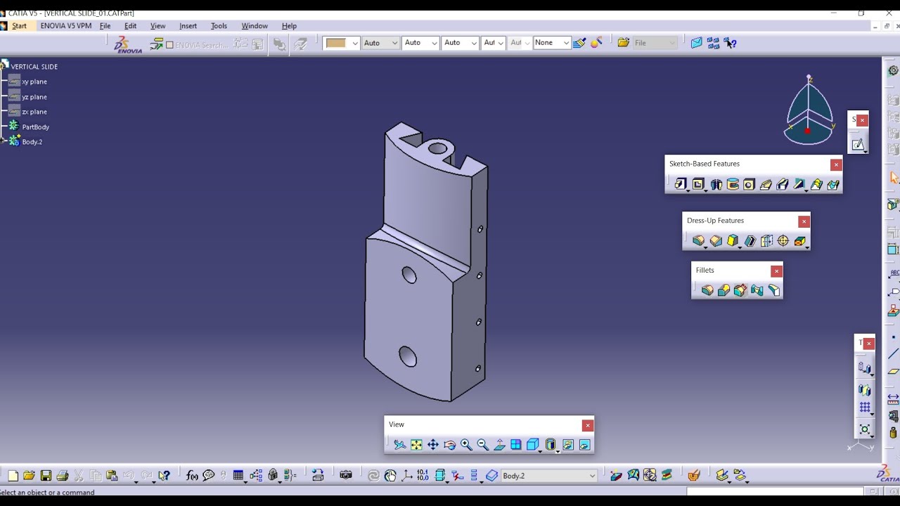Click Fit All In icon
900x506 pixels.
[416, 444]
